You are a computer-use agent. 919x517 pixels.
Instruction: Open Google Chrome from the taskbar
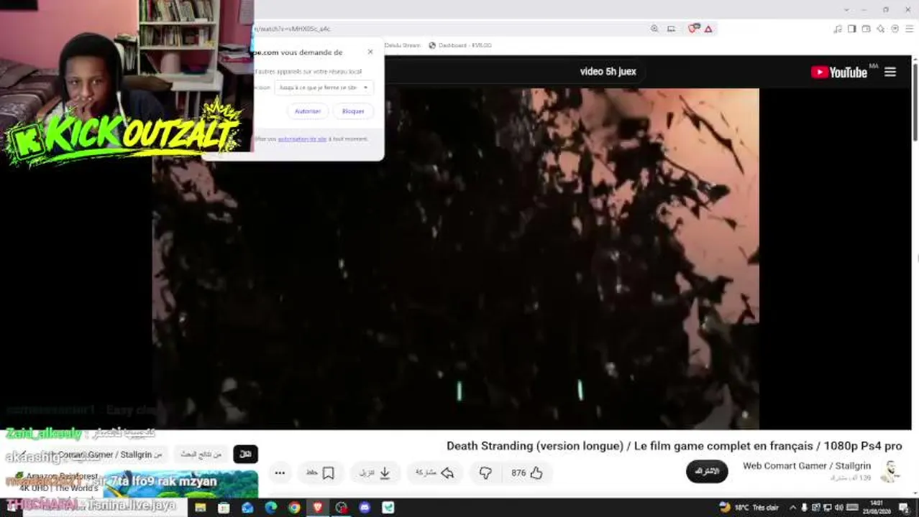294,508
